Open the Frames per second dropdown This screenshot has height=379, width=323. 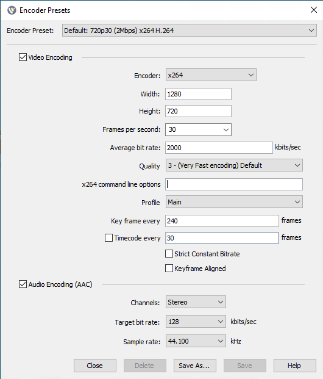[198, 129]
